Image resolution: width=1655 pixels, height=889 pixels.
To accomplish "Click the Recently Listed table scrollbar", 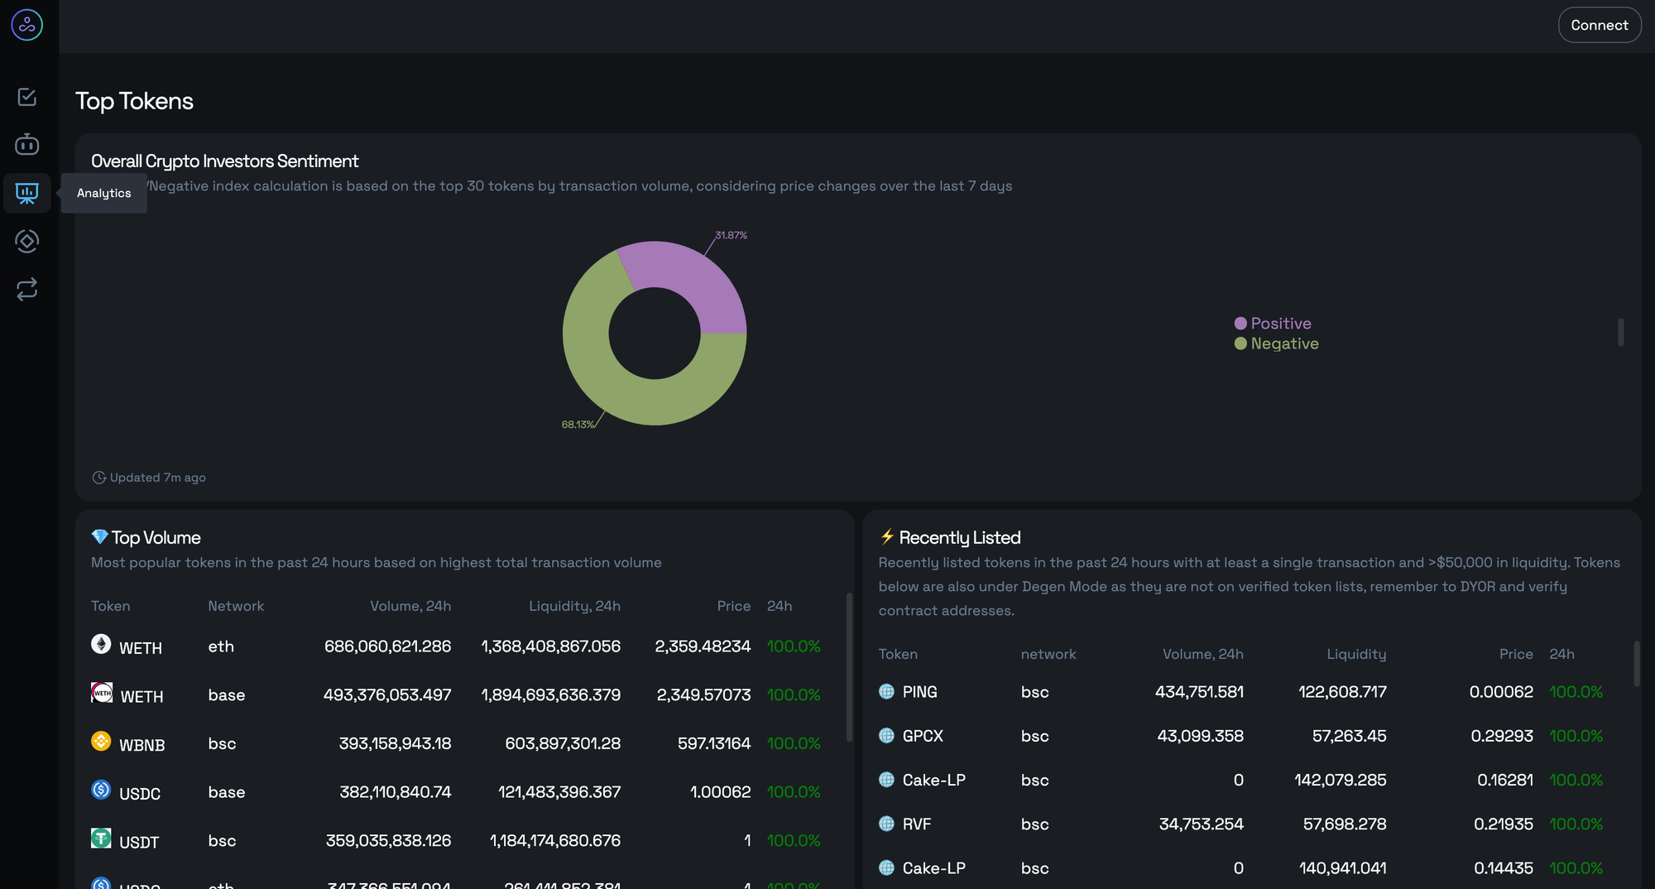I will (x=1637, y=664).
